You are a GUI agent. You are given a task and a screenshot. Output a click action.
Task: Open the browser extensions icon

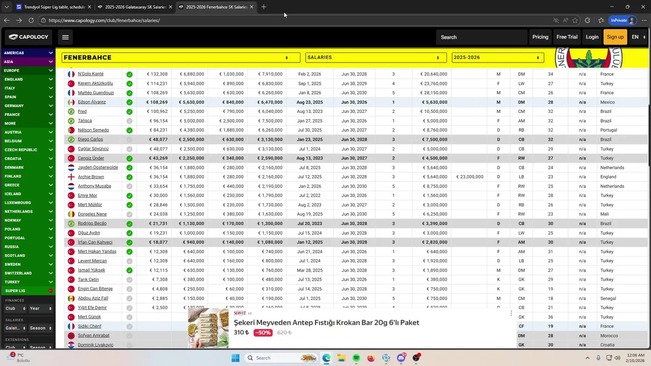coord(587,20)
